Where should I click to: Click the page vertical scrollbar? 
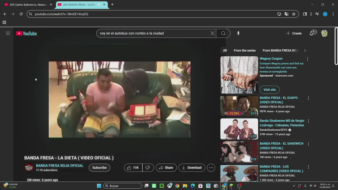pyautogui.click(x=336, y=46)
